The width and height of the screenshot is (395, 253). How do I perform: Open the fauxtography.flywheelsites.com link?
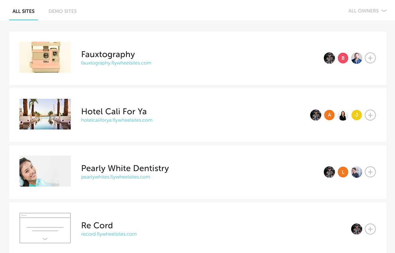[x=116, y=63]
